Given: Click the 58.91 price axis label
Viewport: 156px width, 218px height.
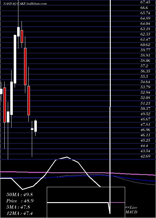Looking at the screenshot, I should [145, 55].
